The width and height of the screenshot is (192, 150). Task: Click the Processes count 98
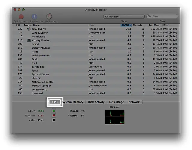(82, 115)
